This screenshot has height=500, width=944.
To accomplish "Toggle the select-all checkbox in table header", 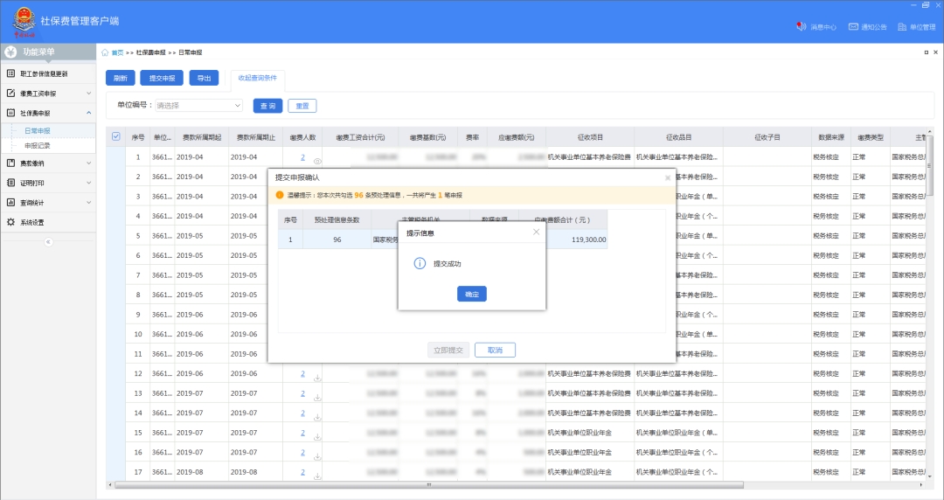I will [x=116, y=136].
